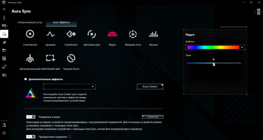This screenshot has width=263, height=140.
Task: Open the GameVisual icon in sidebar
Action: [4, 42]
